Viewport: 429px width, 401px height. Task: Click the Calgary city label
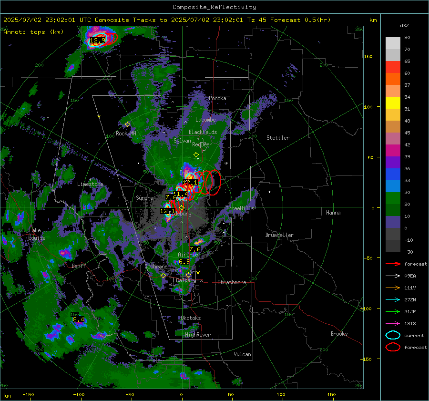pos(186,280)
